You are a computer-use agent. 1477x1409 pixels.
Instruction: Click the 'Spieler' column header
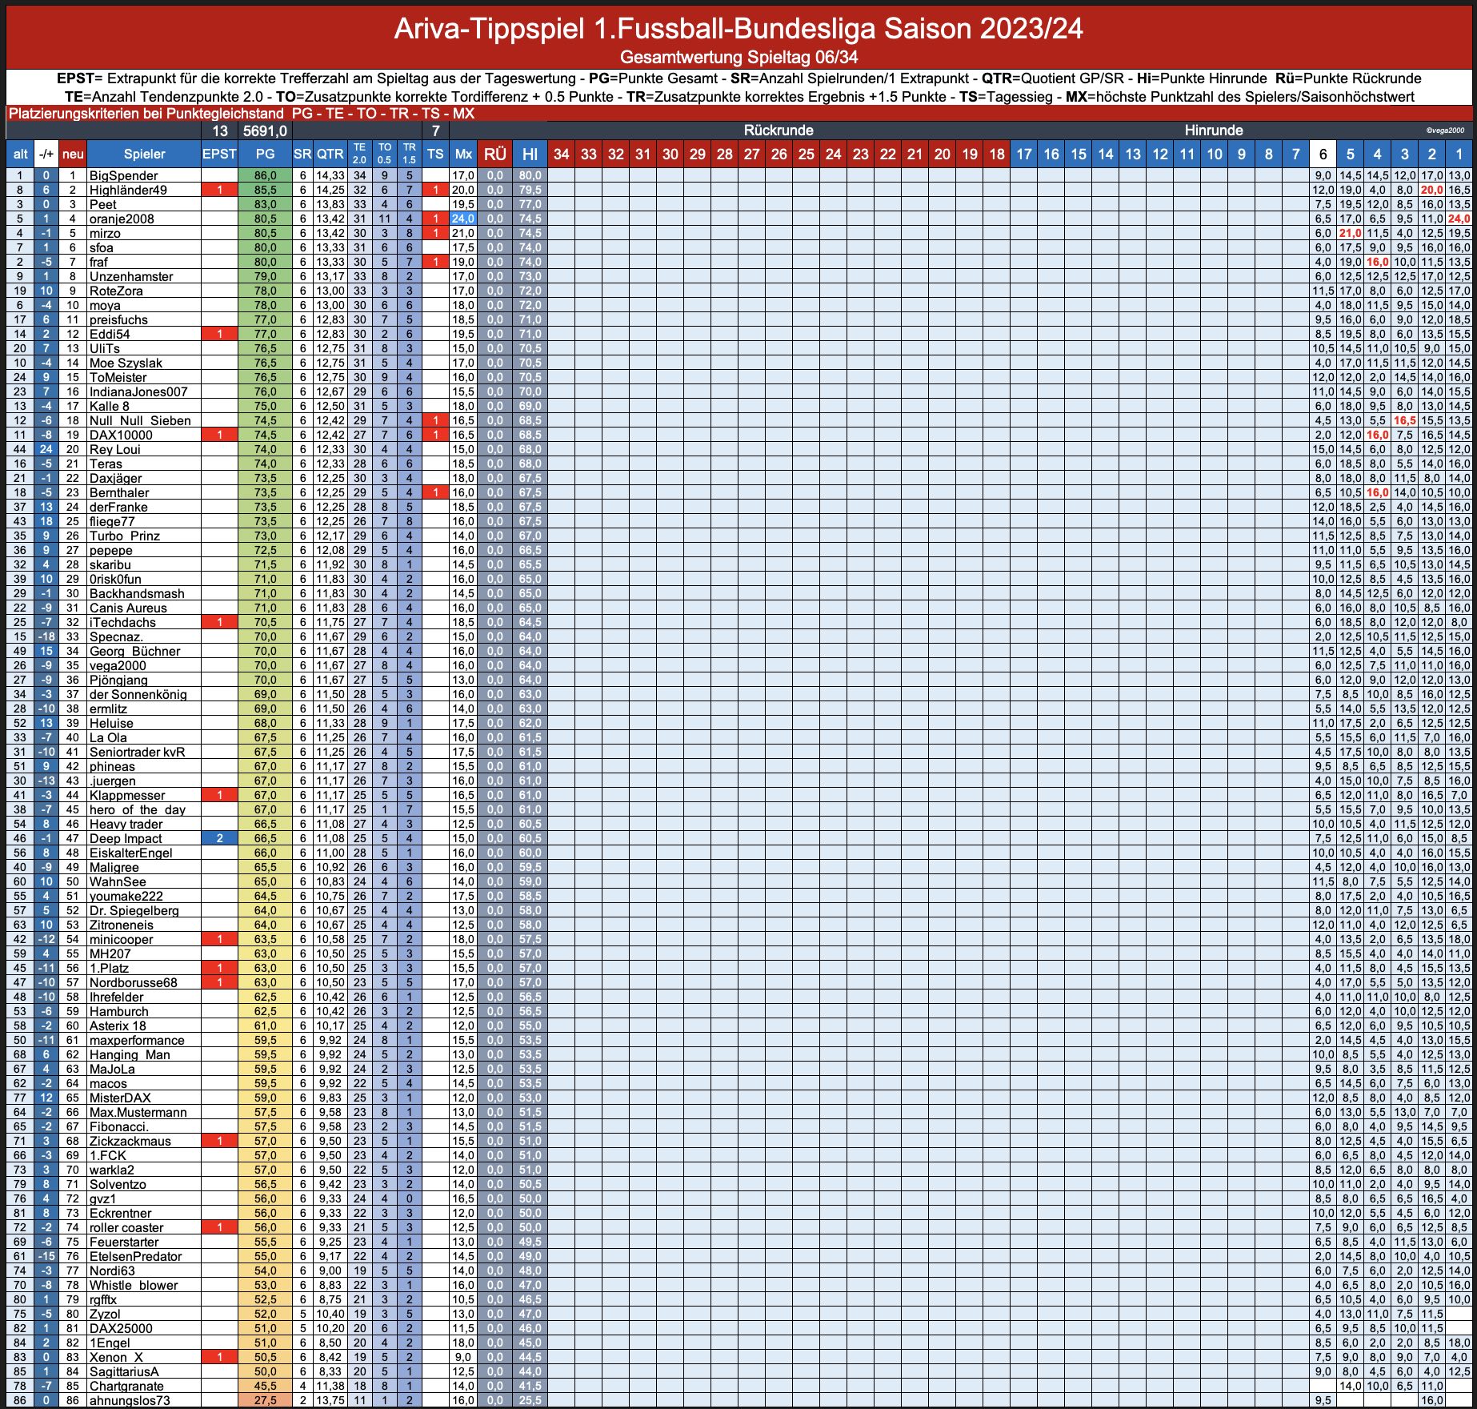[x=144, y=155]
